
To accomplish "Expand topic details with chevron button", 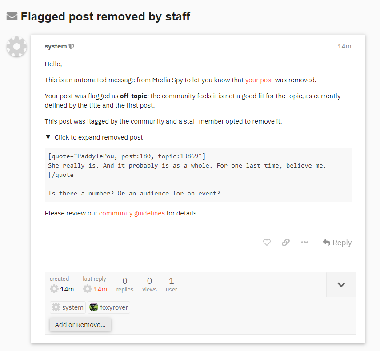I will 341,285.
